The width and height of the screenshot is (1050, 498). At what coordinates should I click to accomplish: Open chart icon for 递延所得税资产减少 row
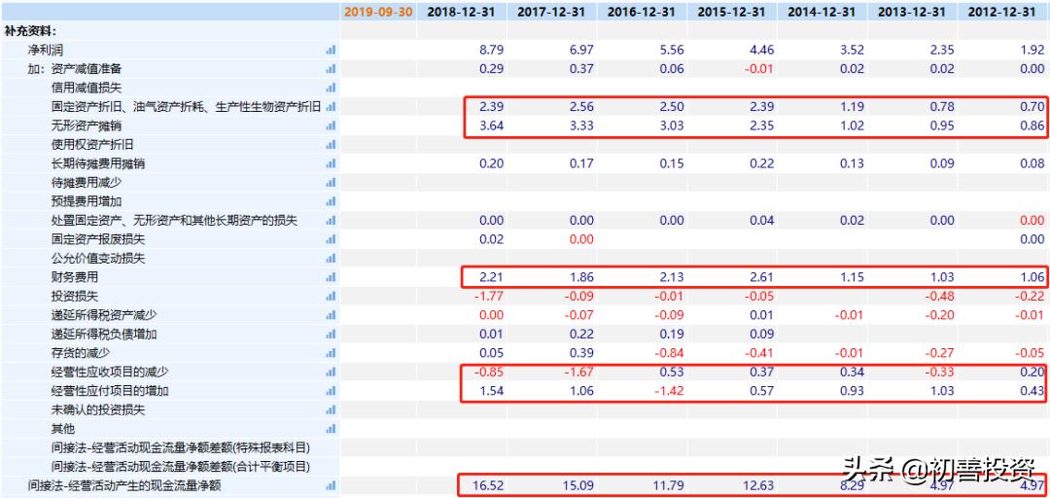click(x=331, y=315)
